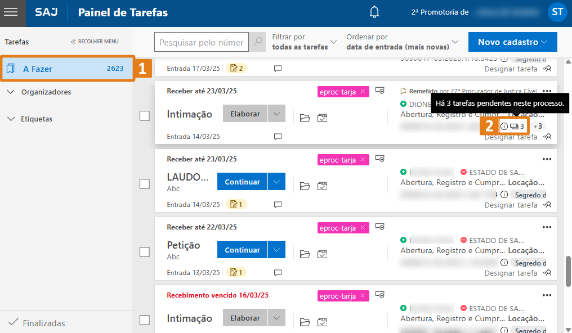Click the calendar icon on the LAUDO task
The height and width of the screenshot is (333, 572).
tap(323, 186)
